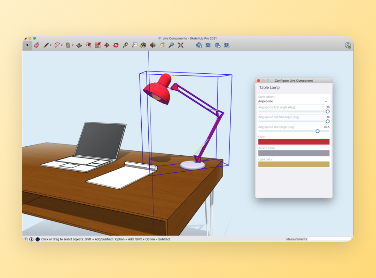The image size is (376, 278).
Task: Open the Anglepoise style option dropdown
Action: click(x=293, y=101)
